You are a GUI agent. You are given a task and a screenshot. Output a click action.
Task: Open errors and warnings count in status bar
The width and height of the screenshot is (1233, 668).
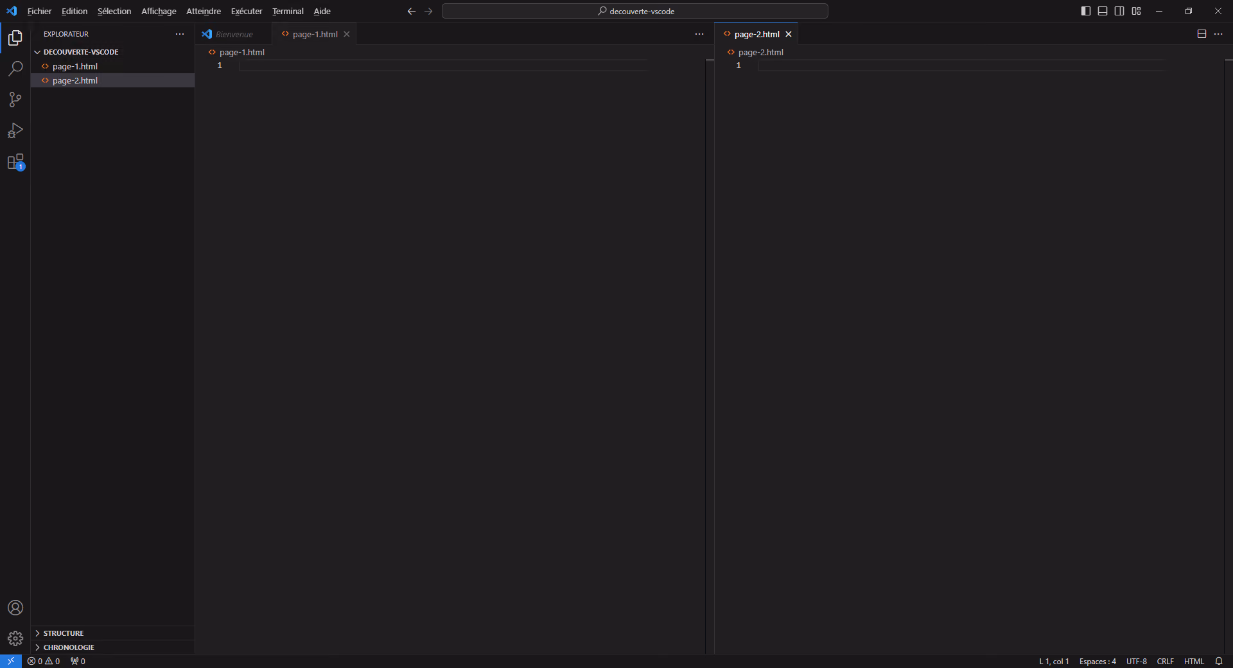click(x=44, y=661)
